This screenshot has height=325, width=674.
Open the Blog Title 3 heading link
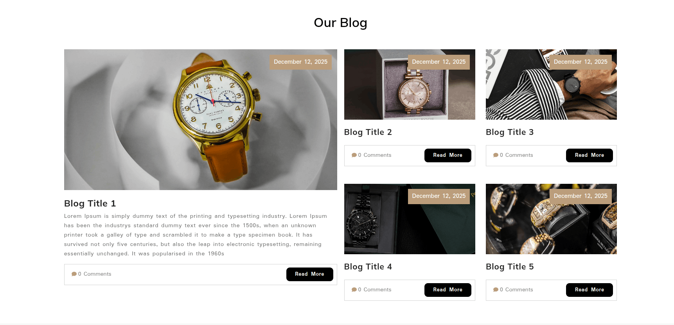(x=510, y=132)
